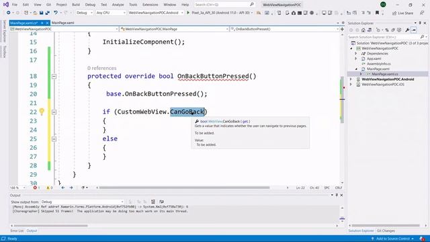The height and width of the screenshot is (242, 430).
Task: Open the File menu
Action: pos(15,5)
